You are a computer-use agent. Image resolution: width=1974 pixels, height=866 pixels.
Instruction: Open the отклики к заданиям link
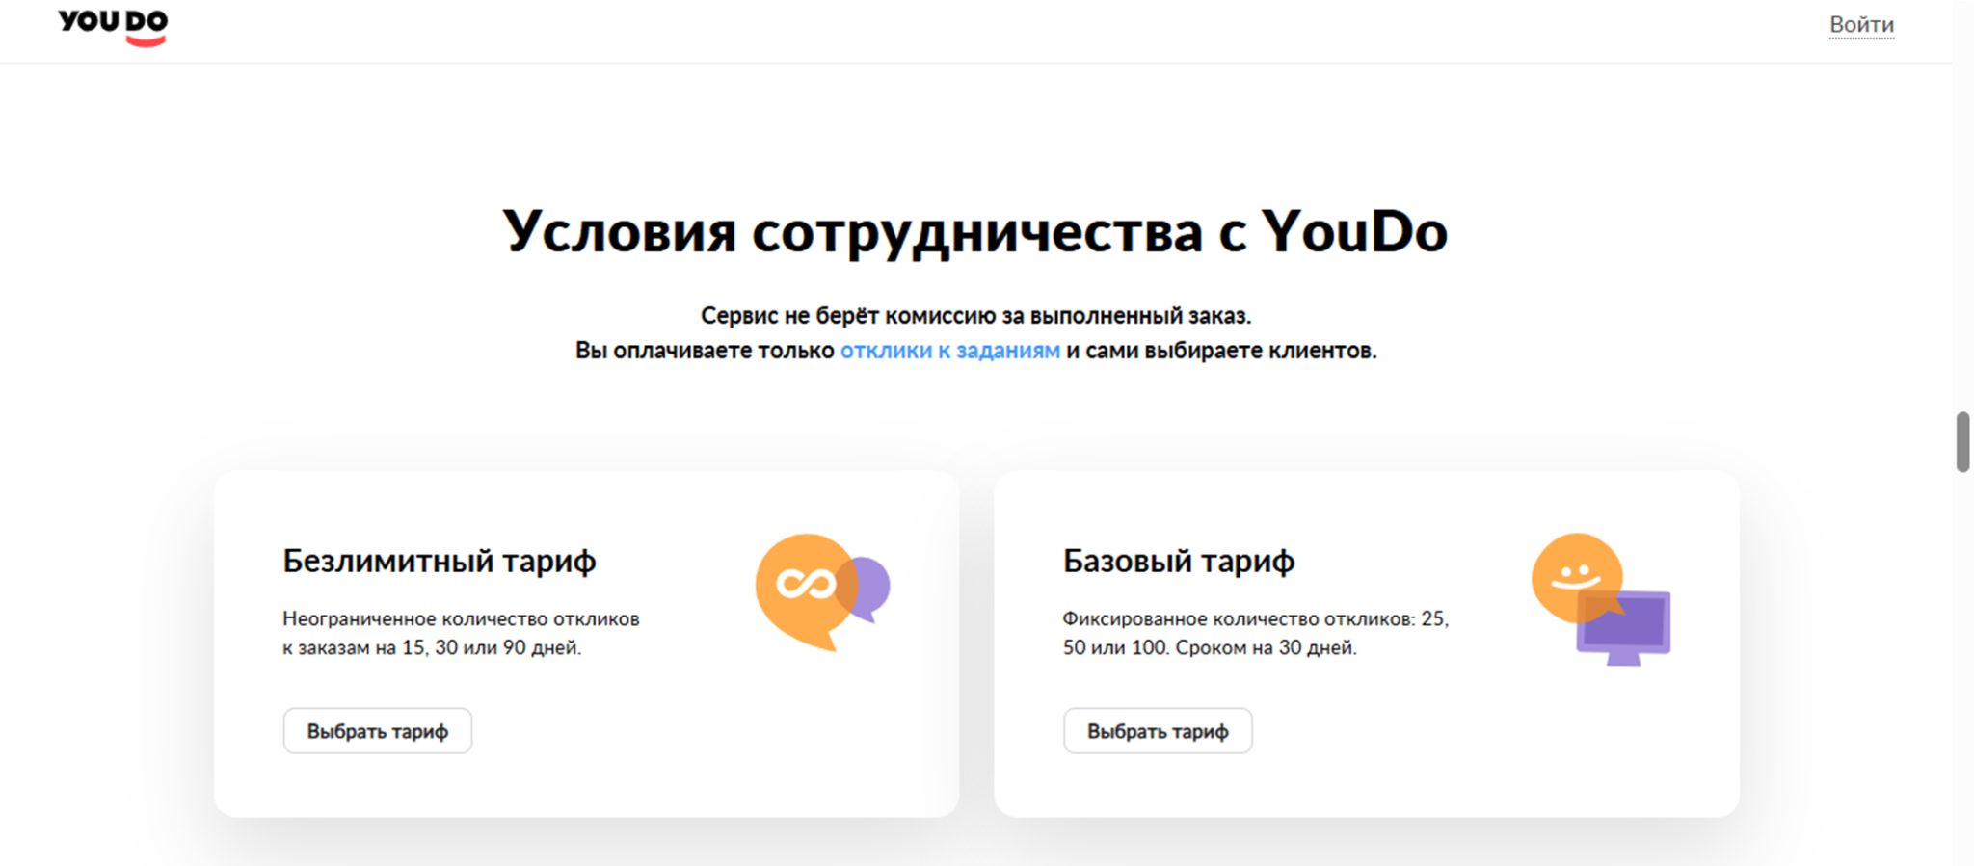point(949,351)
